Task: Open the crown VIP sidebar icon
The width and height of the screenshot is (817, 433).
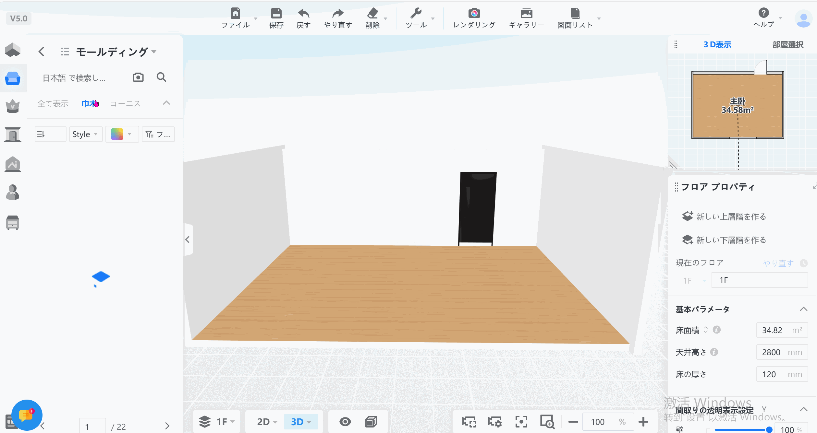Action: [x=13, y=106]
